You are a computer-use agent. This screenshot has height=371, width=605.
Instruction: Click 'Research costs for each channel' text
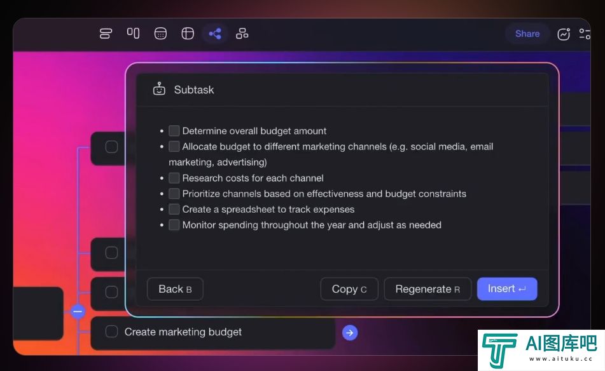tap(253, 178)
